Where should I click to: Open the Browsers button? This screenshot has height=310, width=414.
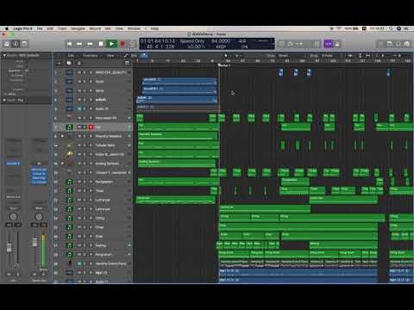click(x=407, y=44)
